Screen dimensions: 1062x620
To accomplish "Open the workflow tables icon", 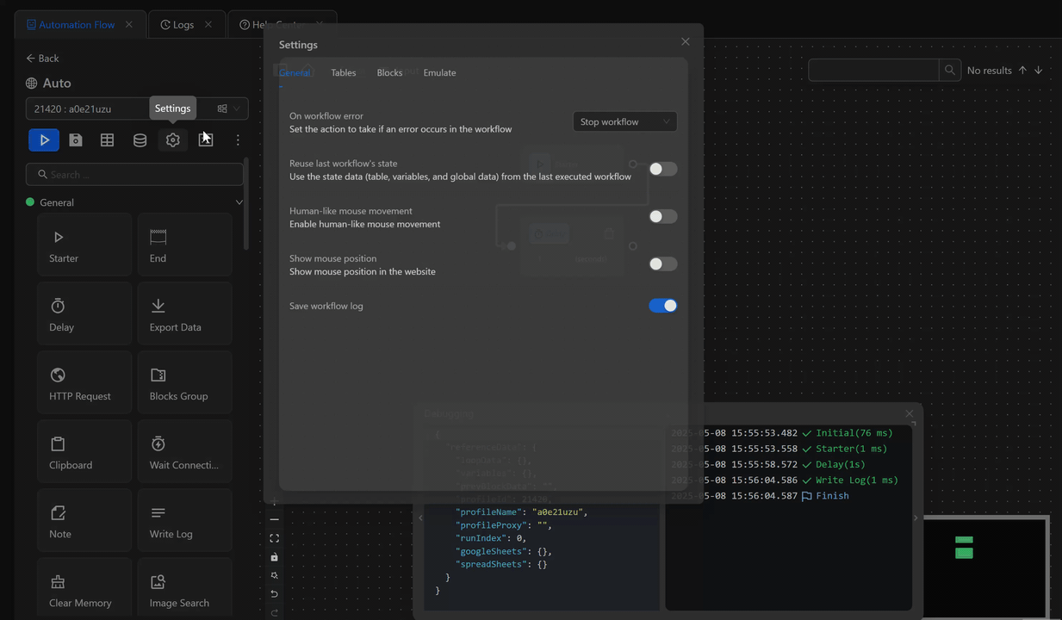I will pyautogui.click(x=107, y=139).
